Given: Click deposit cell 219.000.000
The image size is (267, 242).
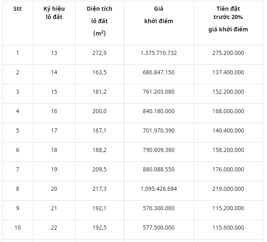Looking at the screenshot, I should click(x=228, y=189).
